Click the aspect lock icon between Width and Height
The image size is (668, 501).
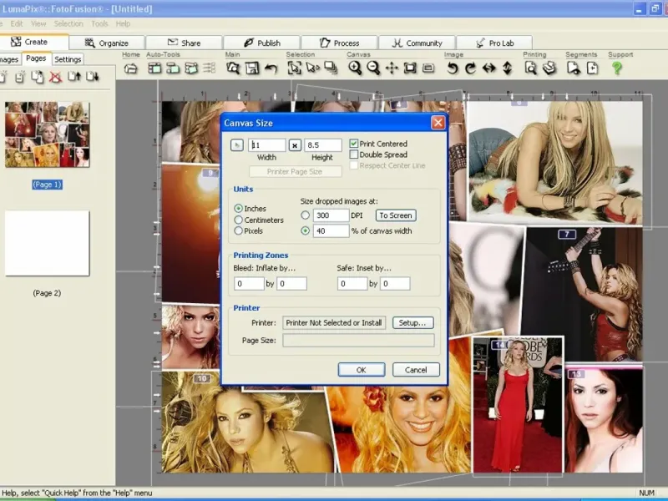point(294,144)
